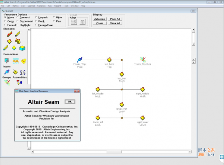Click the Zoom display button
Screen dimensions: 224x165
100,23
